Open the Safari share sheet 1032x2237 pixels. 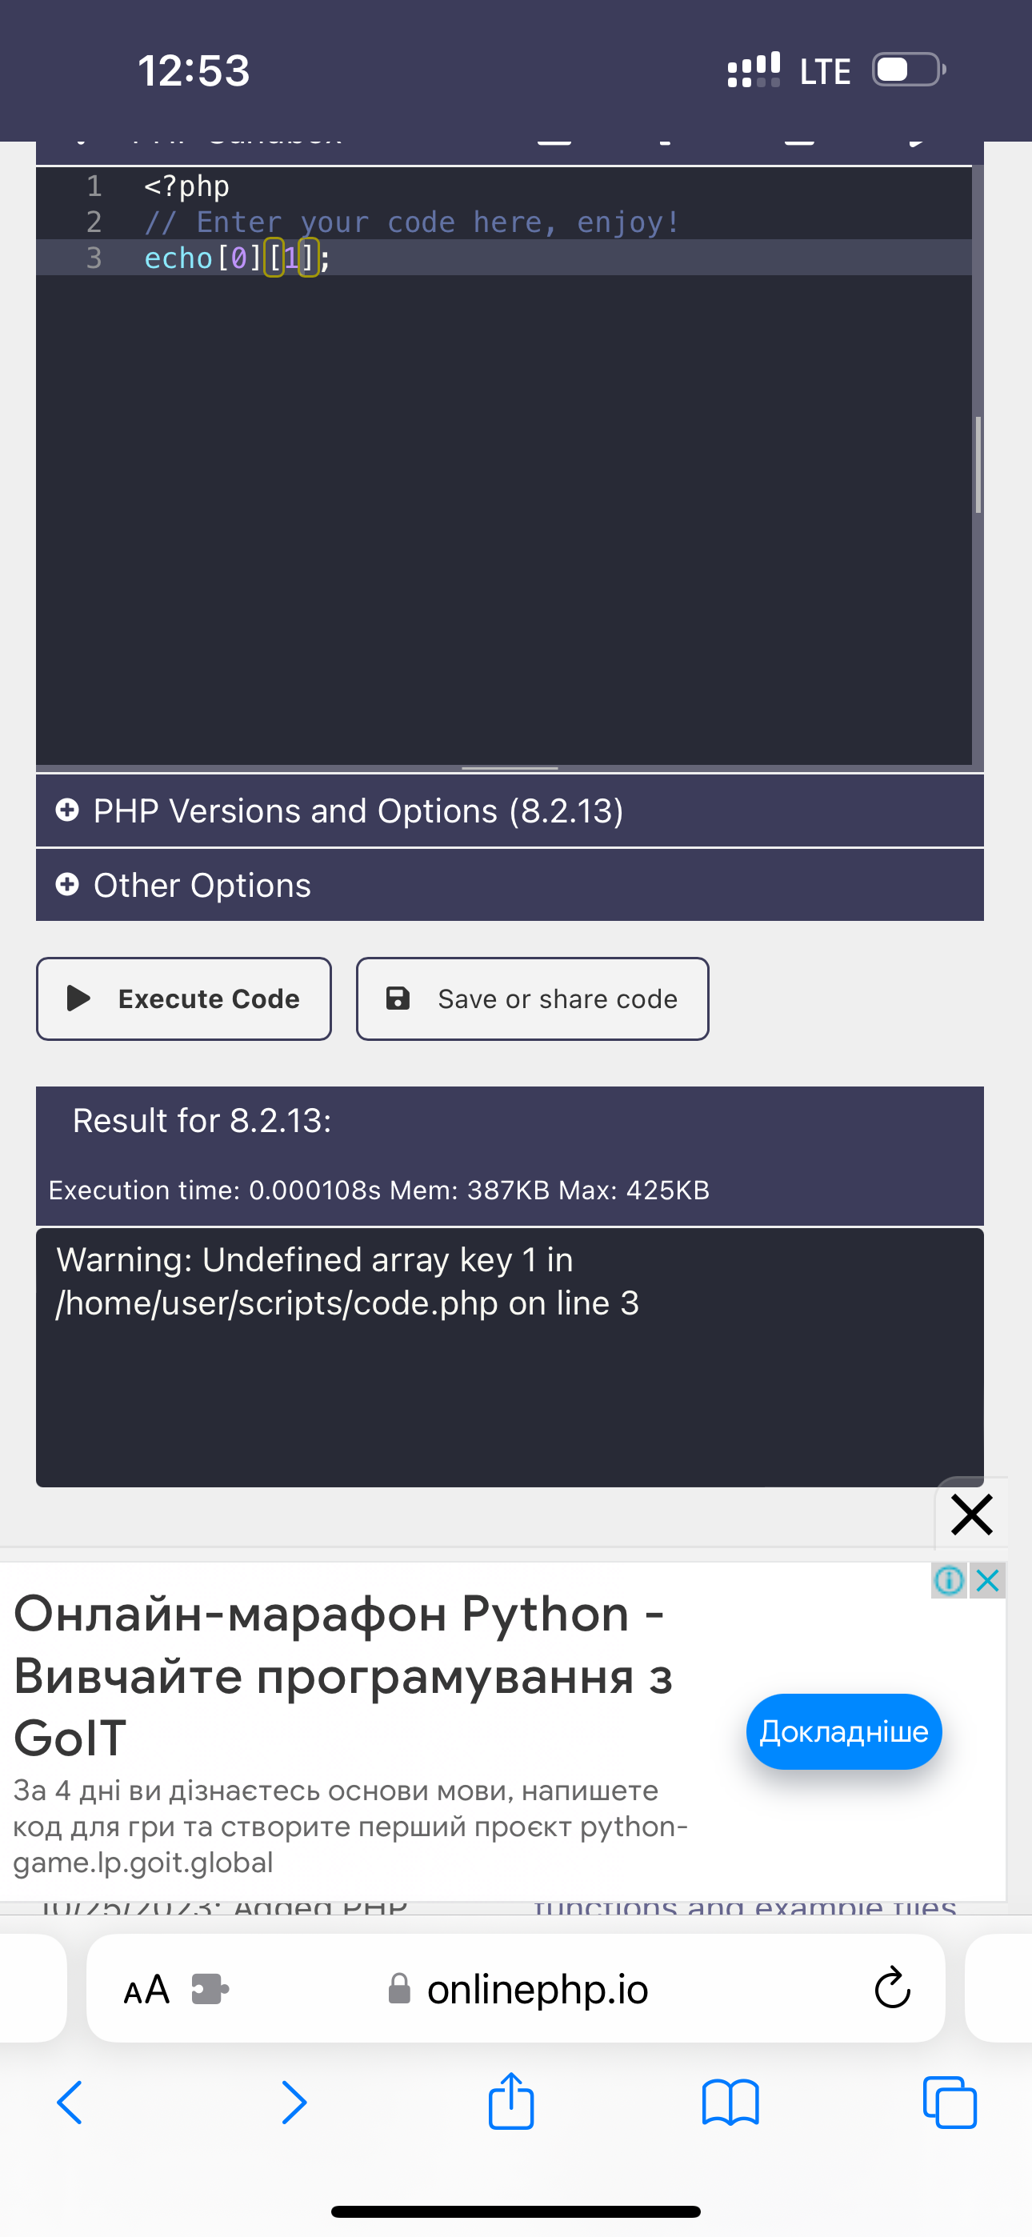point(510,2101)
